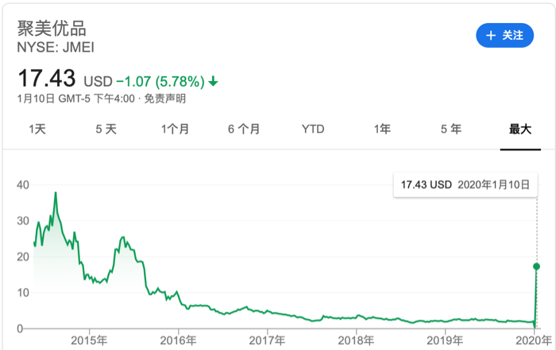This screenshot has width=556, height=350.
Task: Click the 聚美优品 company title
Action: (52, 28)
